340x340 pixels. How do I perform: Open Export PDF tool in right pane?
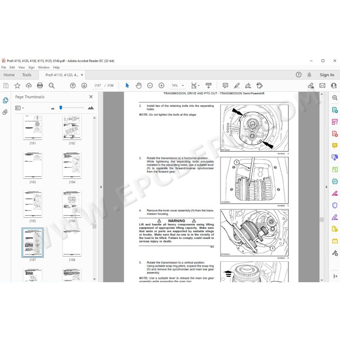pos(335,110)
